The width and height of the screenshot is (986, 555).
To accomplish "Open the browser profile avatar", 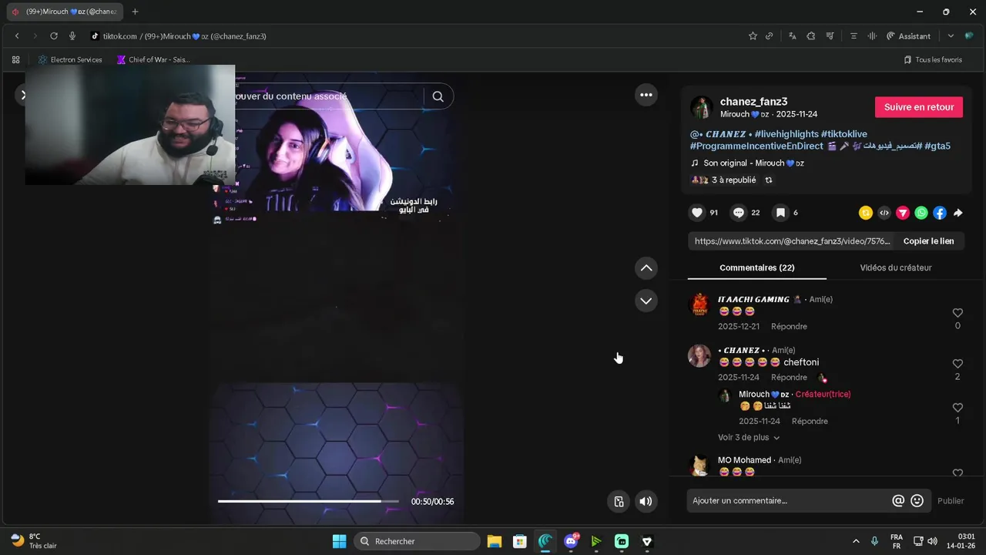I will [969, 36].
